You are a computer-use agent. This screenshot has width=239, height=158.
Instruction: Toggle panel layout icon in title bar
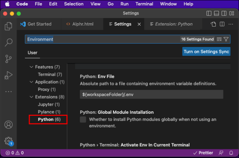coord(216,13)
